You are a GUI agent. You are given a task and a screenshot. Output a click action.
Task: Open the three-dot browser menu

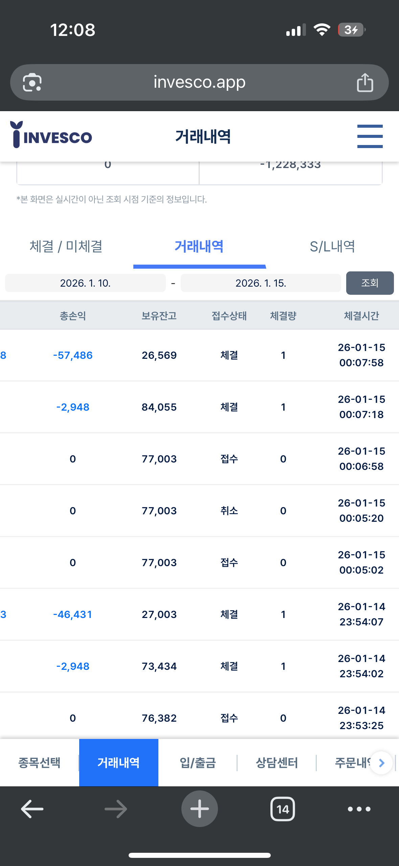click(359, 809)
